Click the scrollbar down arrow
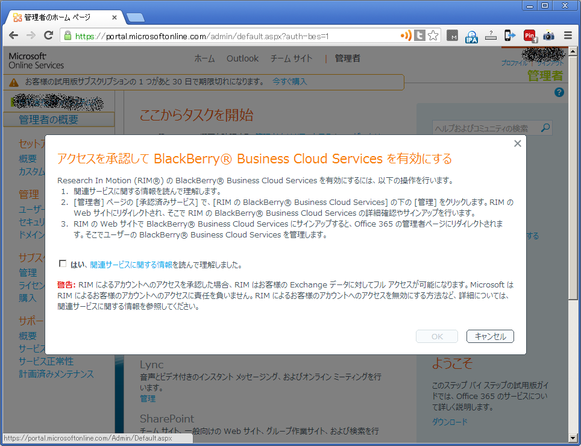This screenshot has height=446, width=581. [x=573, y=439]
